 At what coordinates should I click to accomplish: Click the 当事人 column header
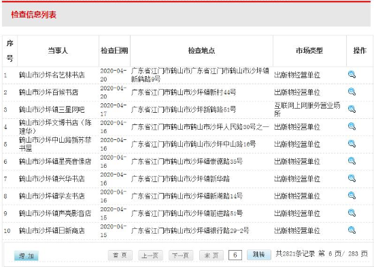(x=58, y=50)
